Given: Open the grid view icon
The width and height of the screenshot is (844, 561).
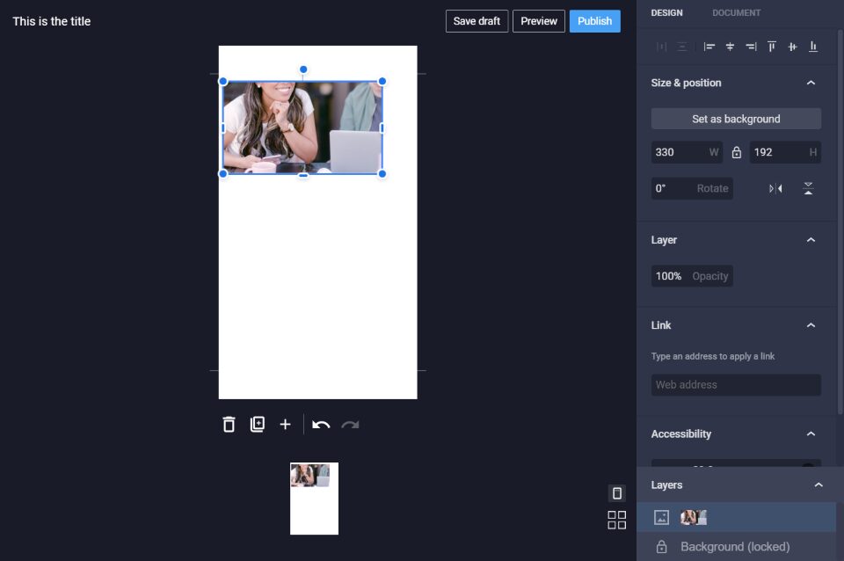Looking at the screenshot, I should pos(617,520).
